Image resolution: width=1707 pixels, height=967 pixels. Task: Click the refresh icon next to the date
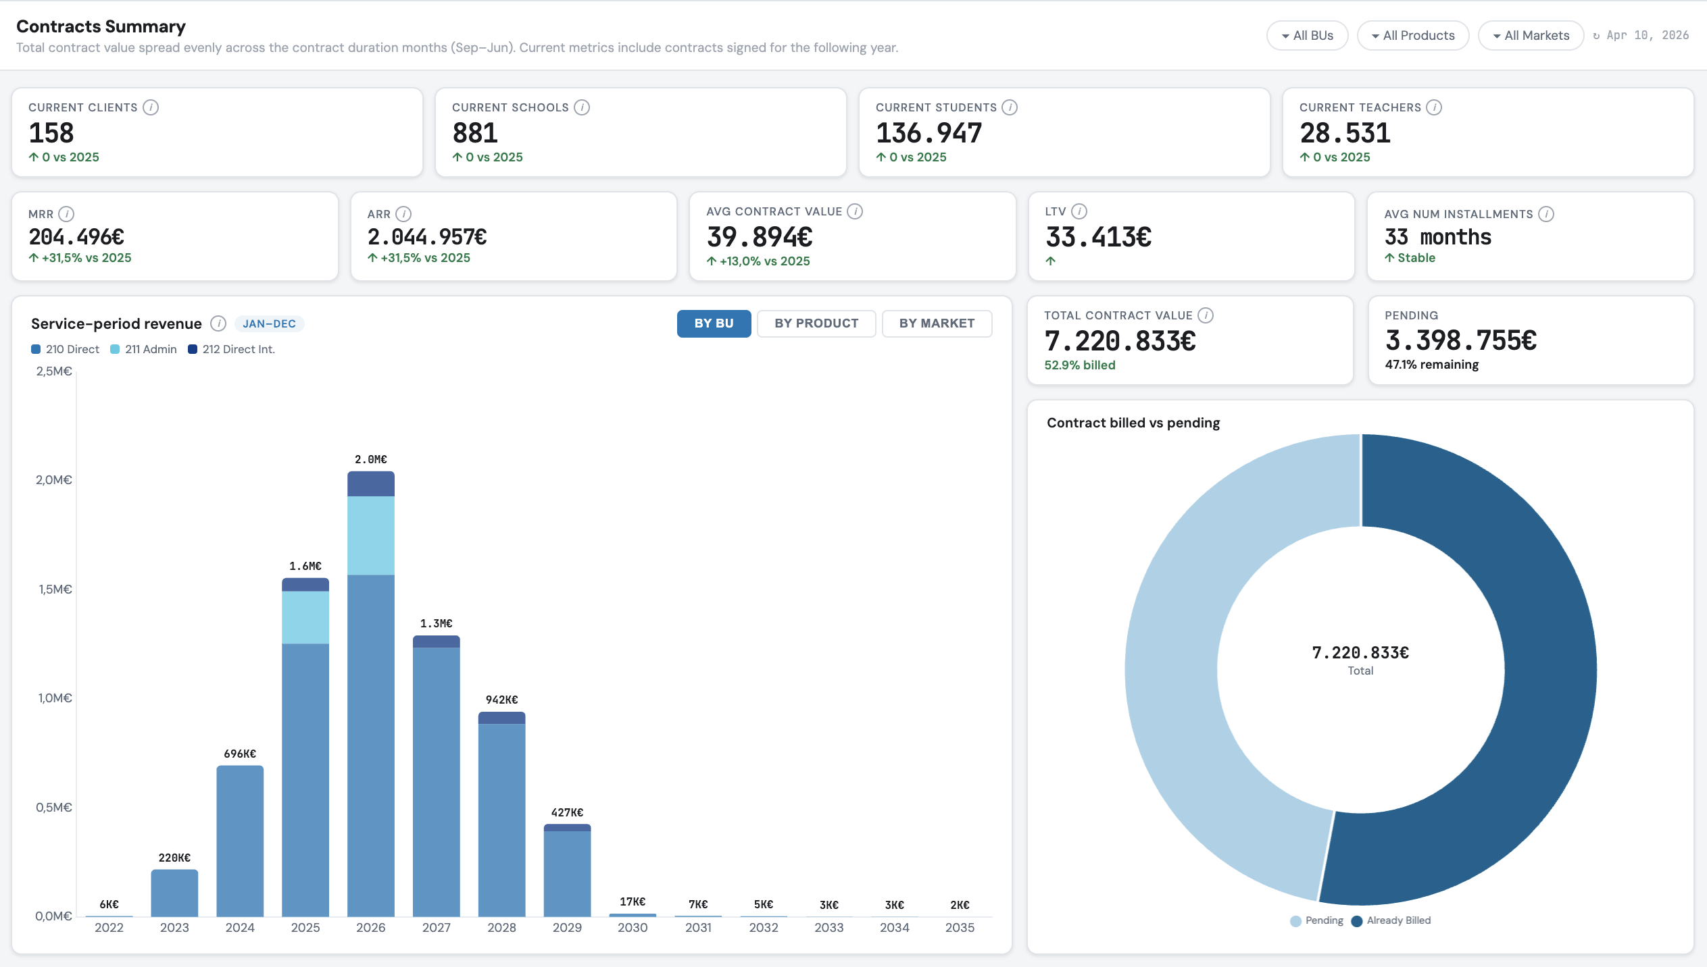click(x=1598, y=35)
